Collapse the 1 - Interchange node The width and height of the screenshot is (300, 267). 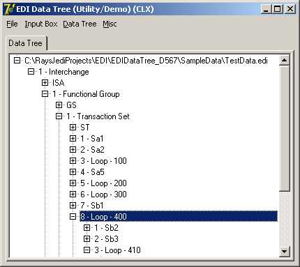[x=31, y=72]
